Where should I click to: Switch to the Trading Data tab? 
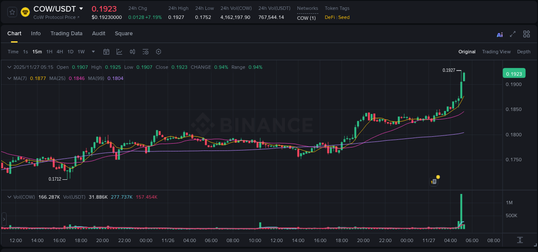coord(66,33)
